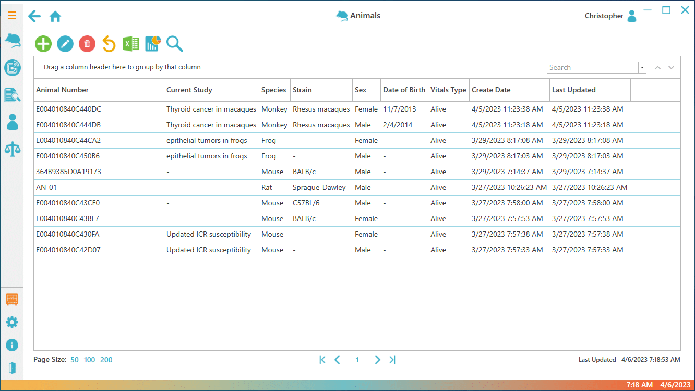695x391 pixels.
Task: Expand the Search box dropdown arrow
Action: (x=642, y=68)
